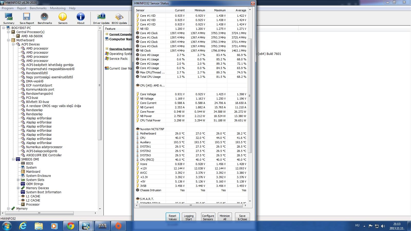
Task: Click the OEM Strings item icon
Action: (23, 184)
